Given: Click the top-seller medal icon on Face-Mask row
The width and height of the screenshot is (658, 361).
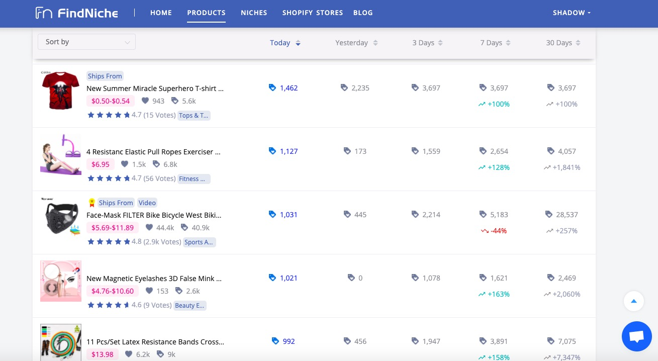Looking at the screenshot, I should point(91,203).
